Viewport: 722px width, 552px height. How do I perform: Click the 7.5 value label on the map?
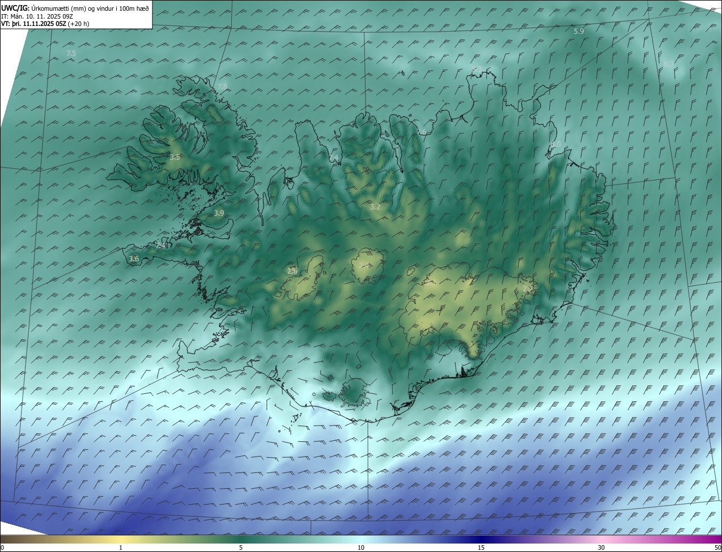tap(71, 53)
